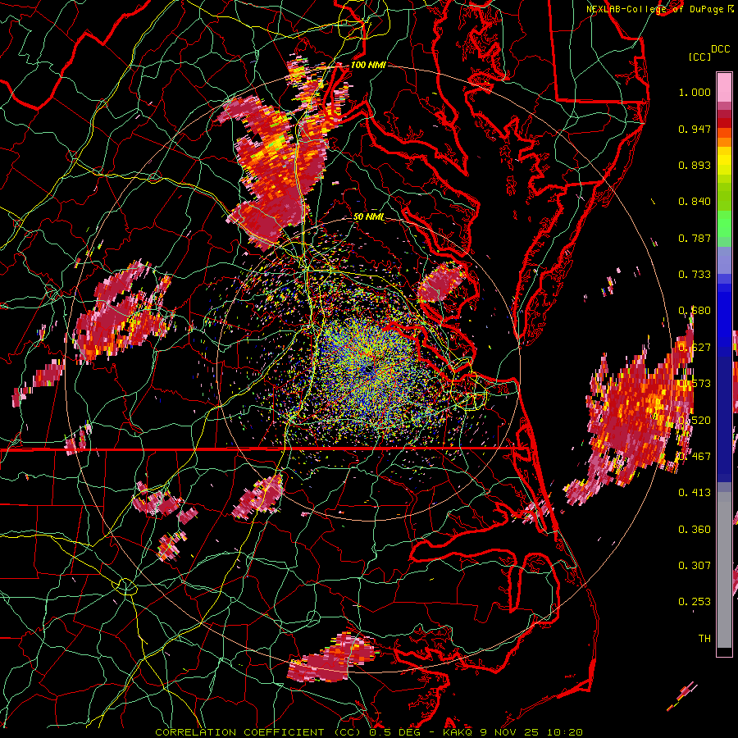Select the 0.893 scale value
The height and width of the screenshot is (738, 738).
(695, 165)
